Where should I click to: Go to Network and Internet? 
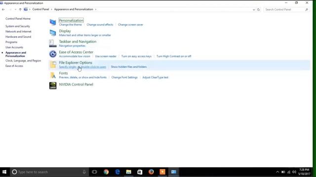point(18,31)
